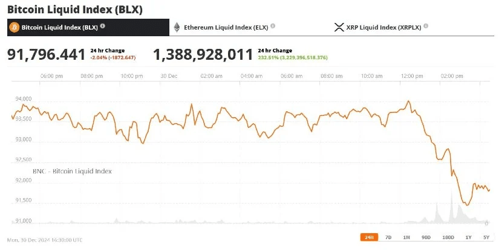View the 1Y price history
This screenshot has height=250, width=499.
468,236
